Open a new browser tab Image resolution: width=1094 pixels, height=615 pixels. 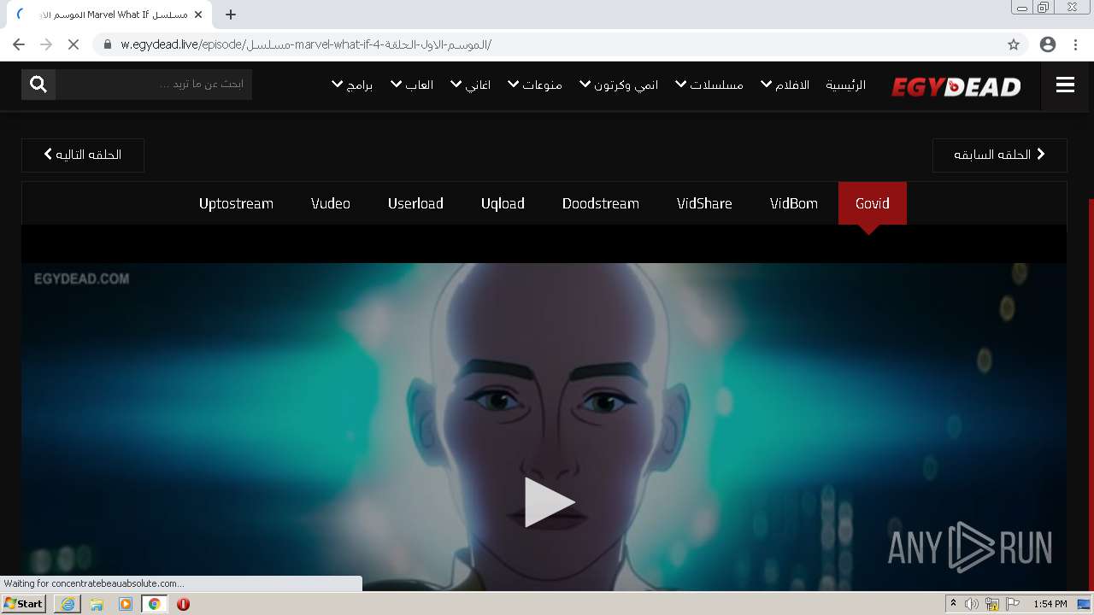[231, 15]
